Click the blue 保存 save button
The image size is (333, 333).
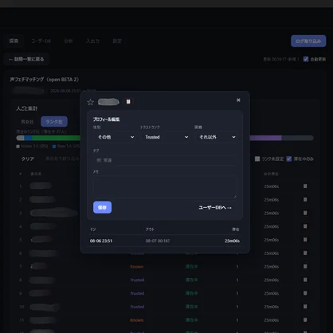(x=102, y=207)
